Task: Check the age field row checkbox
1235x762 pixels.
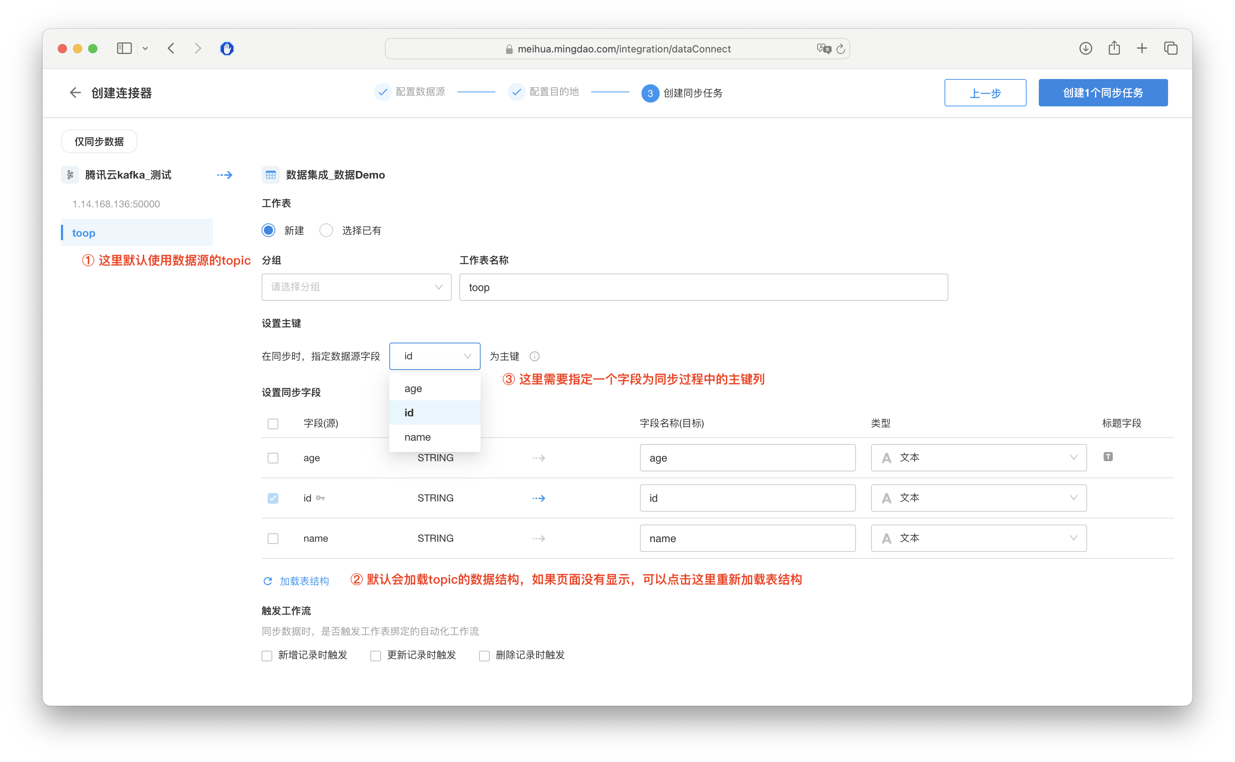Action: click(273, 458)
